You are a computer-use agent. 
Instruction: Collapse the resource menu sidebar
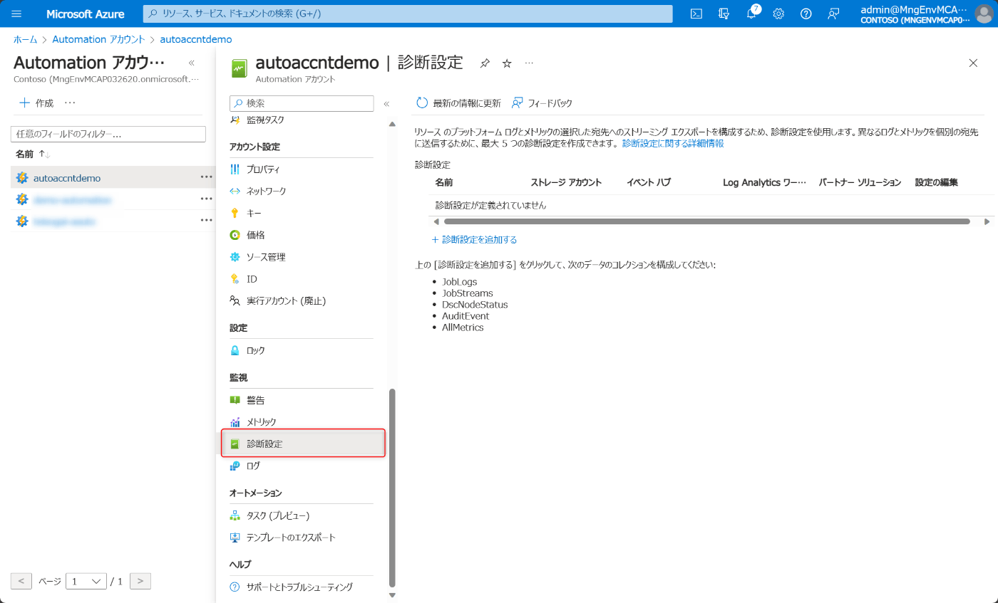386,104
